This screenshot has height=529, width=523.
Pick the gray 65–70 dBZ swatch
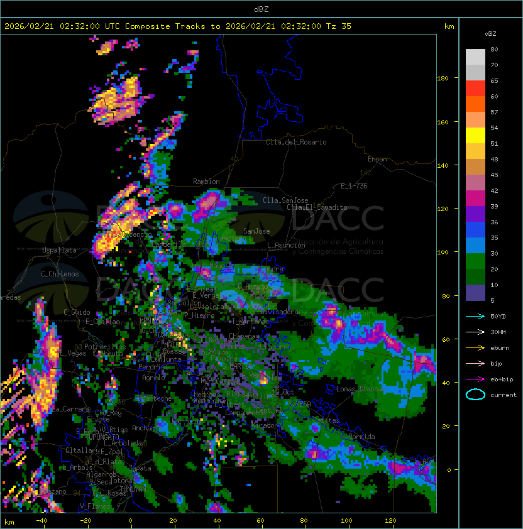(x=475, y=72)
